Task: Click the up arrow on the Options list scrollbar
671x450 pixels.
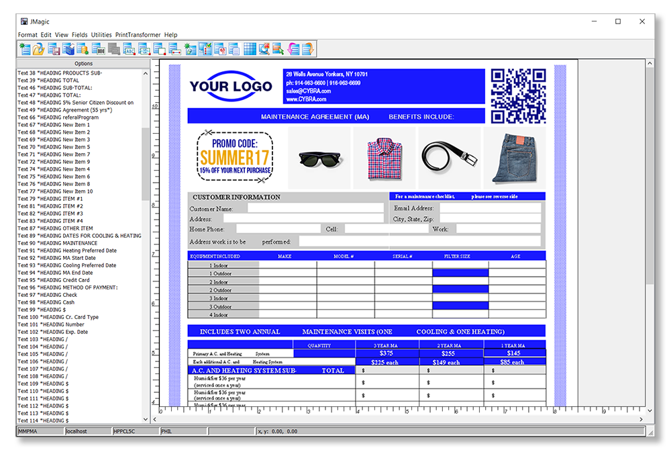Action: coord(146,73)
